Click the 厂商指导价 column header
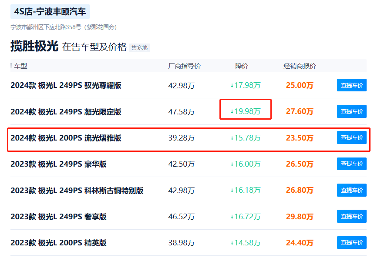 click(x=184, y=66)
